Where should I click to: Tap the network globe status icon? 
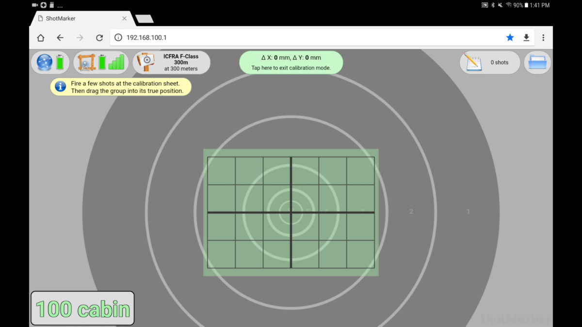(45, 62)
